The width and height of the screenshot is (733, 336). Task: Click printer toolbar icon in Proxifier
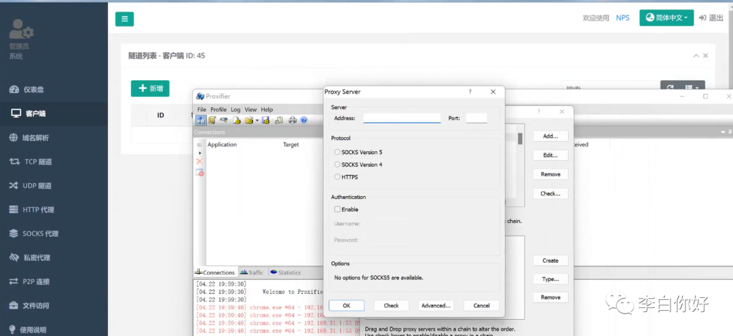click(293, 120)
